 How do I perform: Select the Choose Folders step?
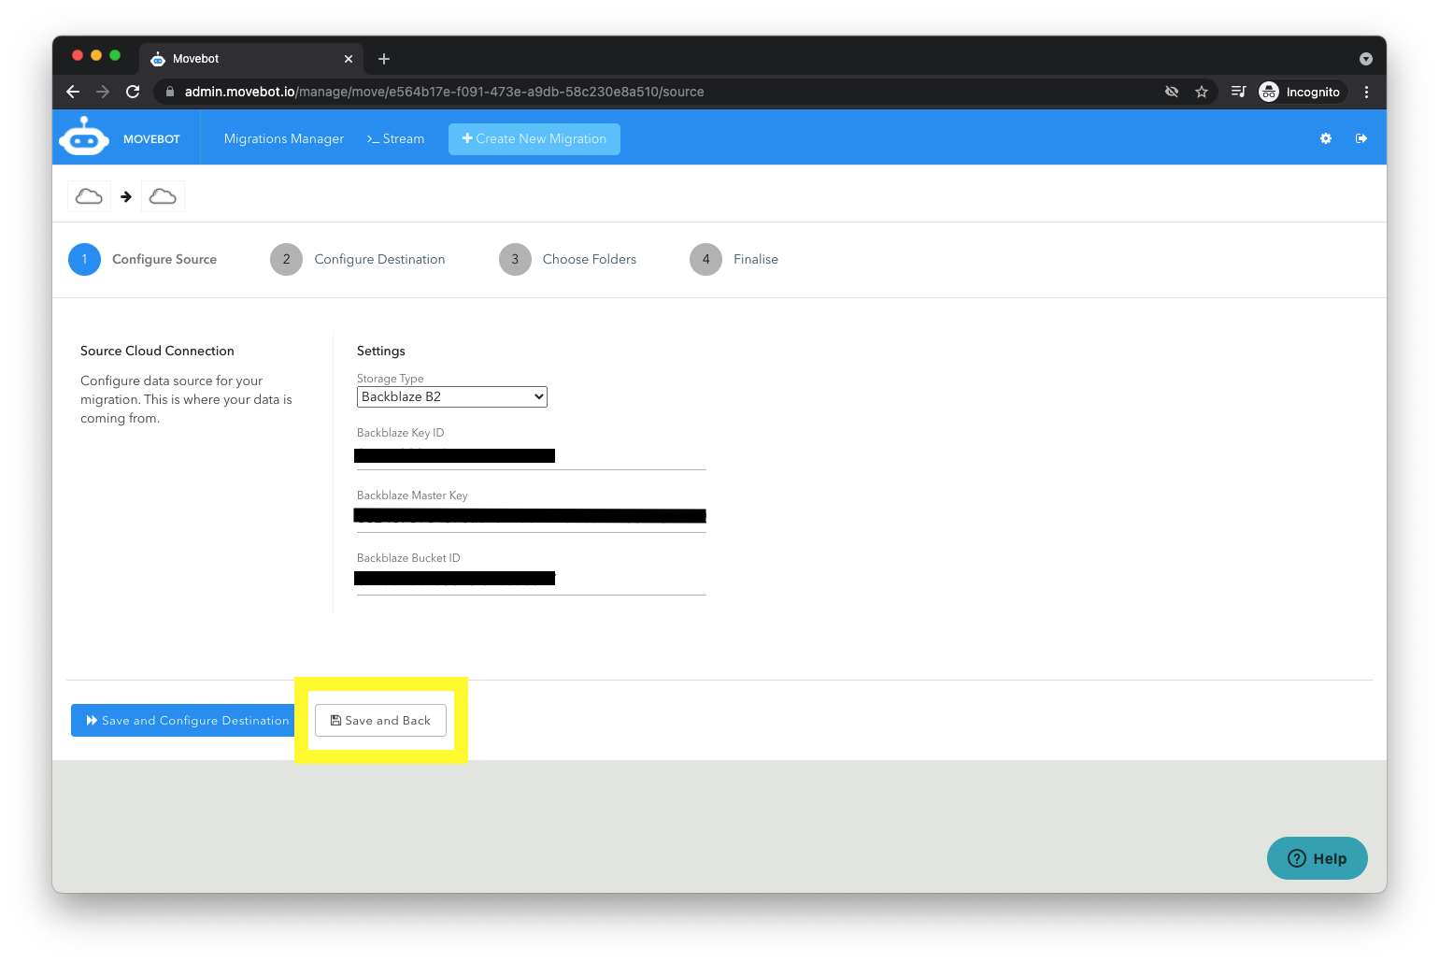568,259
